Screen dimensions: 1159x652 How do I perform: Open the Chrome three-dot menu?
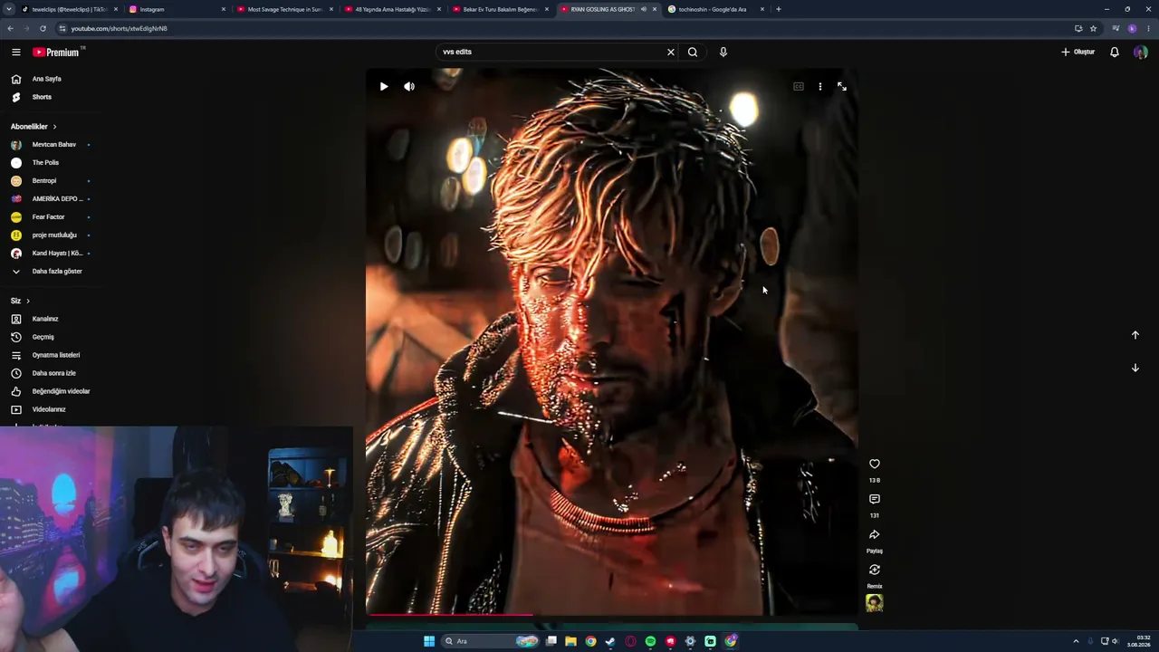point(1148,28)
